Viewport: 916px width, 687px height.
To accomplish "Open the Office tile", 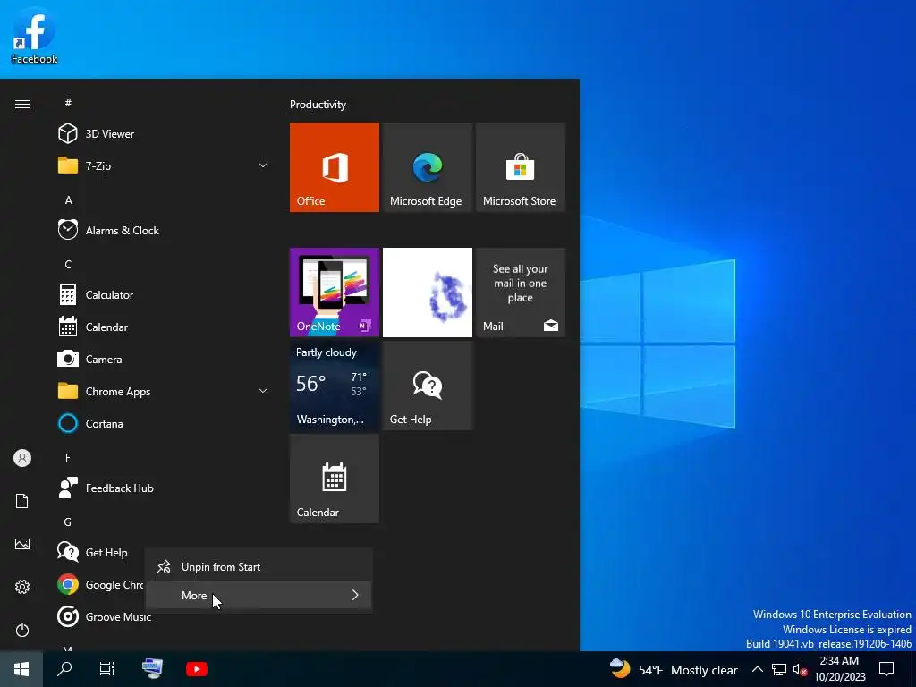I will (x=335, y=167).
